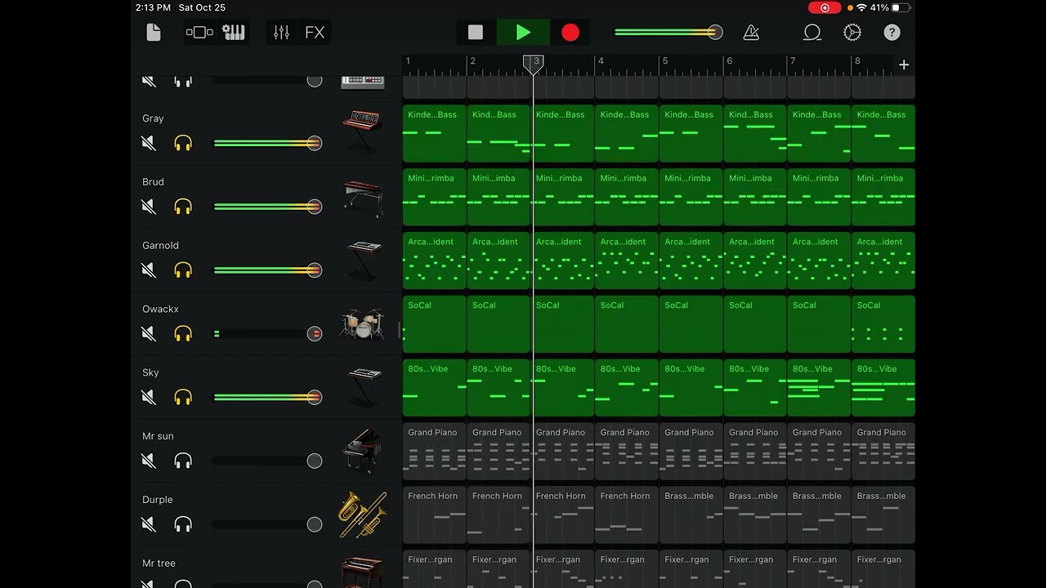The height and width of the screenshot is (588, 1046).
Task: Jump to bar 5 on the ruler
Action: click(665, 61)
